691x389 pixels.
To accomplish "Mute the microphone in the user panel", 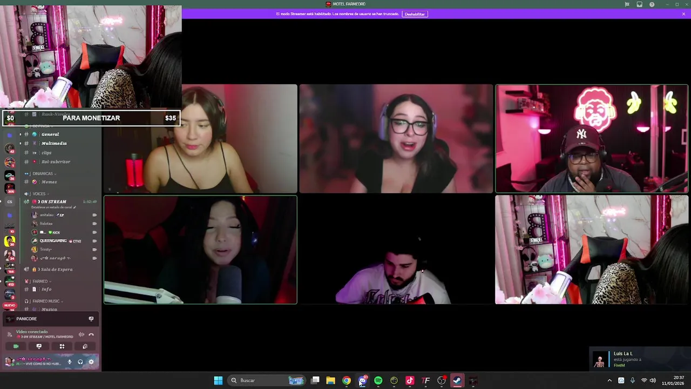I will coord(69,362).
